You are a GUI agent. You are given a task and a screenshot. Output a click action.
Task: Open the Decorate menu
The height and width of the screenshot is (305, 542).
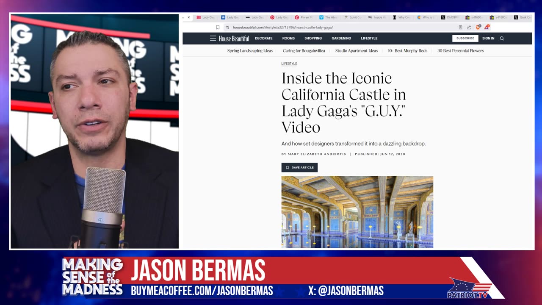(x=263, y=38)
